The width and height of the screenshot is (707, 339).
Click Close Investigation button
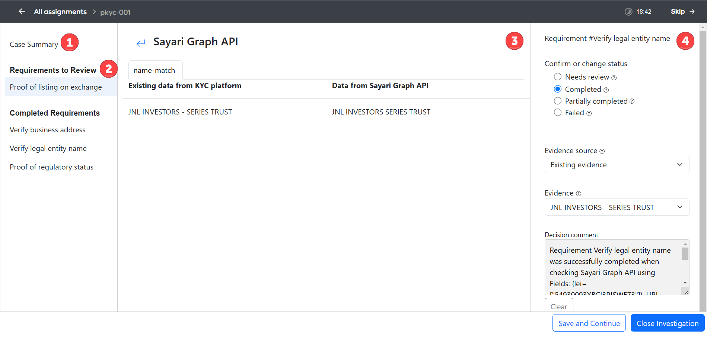tap(668, 323)
